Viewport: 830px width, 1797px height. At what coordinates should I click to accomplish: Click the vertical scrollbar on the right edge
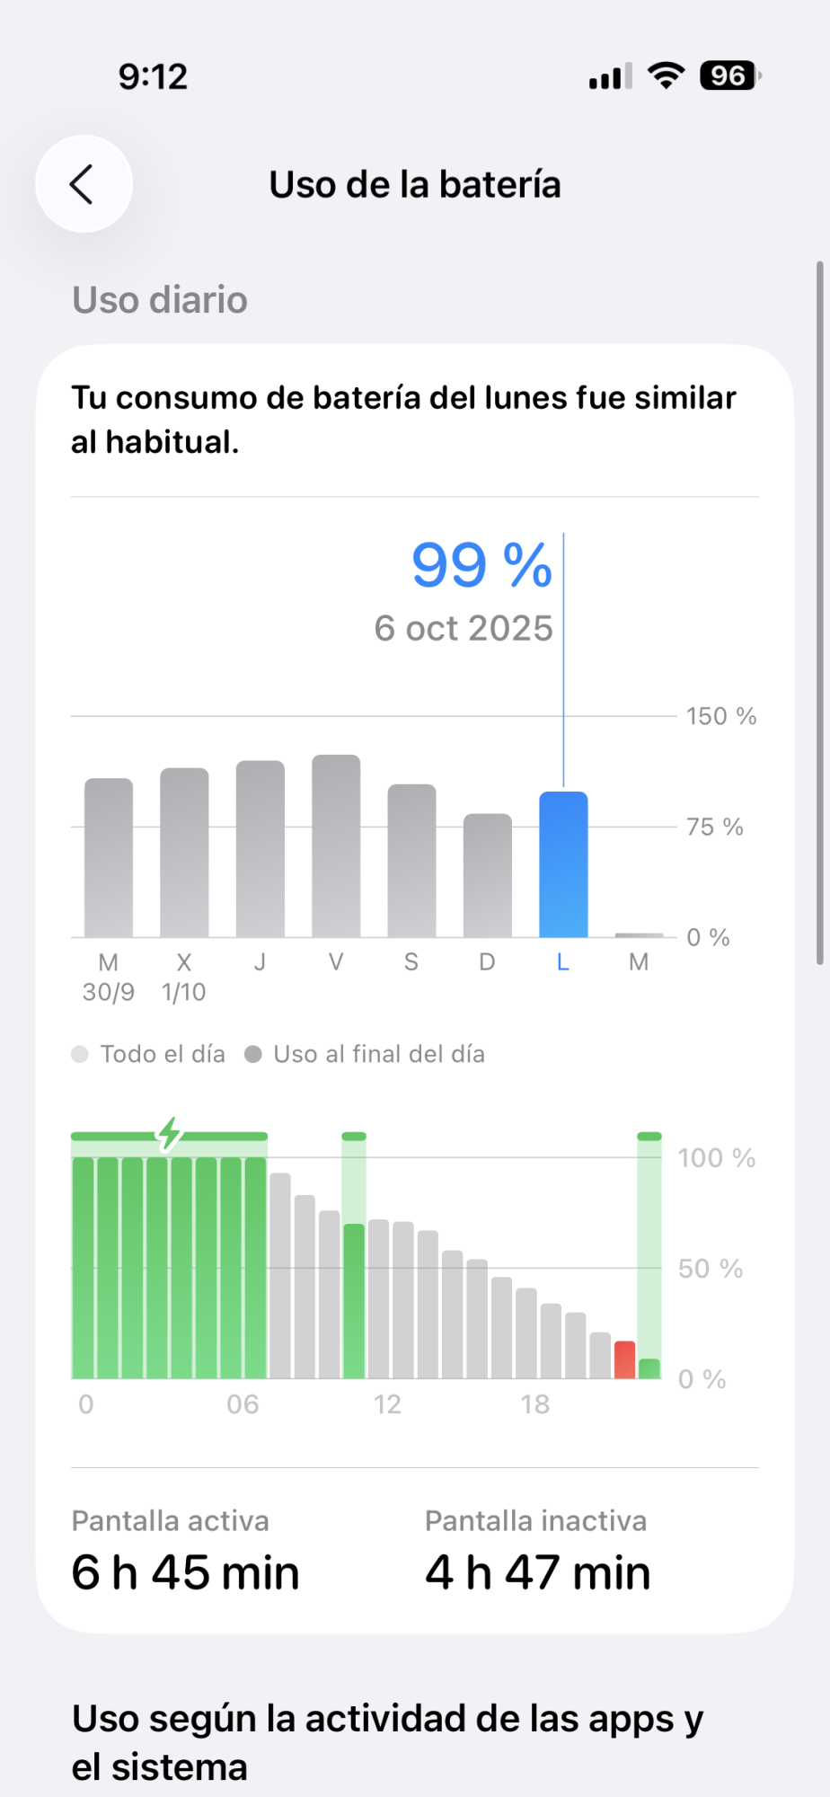click(x=820, y=613)
